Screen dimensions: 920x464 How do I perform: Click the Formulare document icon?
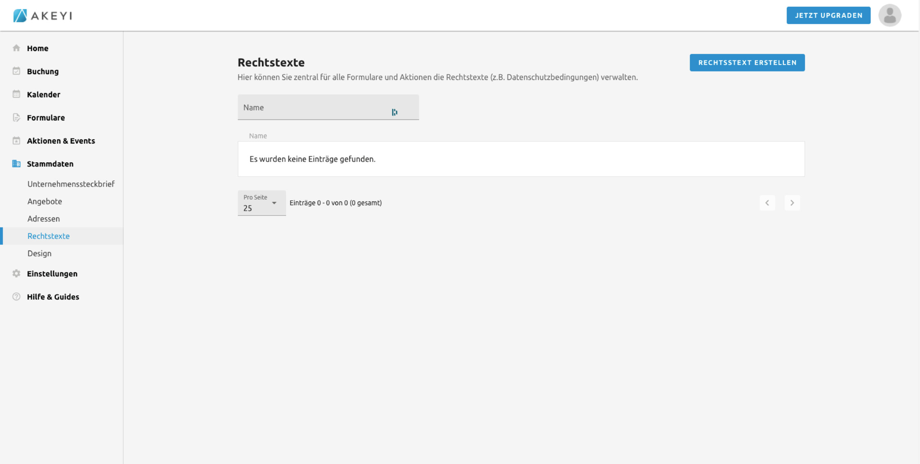16,117
